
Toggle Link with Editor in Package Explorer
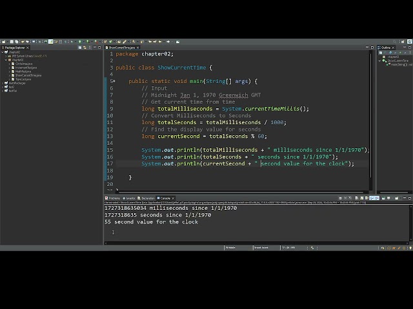pyautogui.click(x=85, y=48)
